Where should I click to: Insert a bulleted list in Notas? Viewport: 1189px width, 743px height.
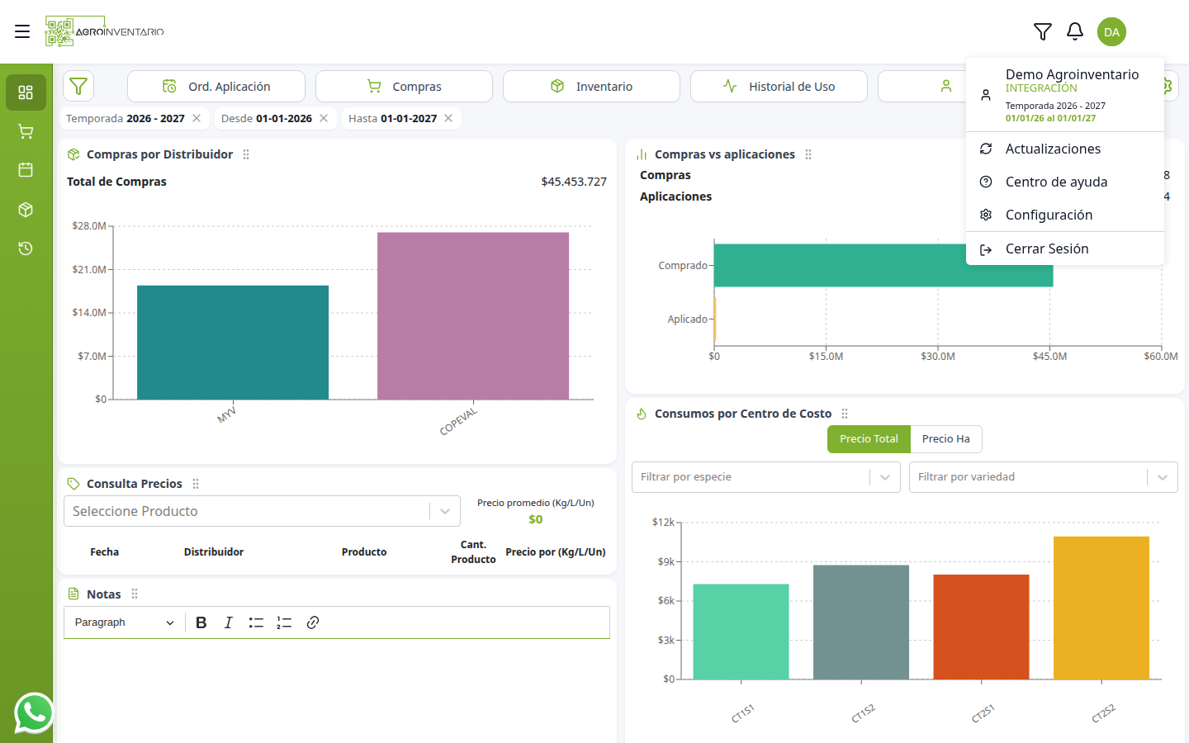[256, 622]
